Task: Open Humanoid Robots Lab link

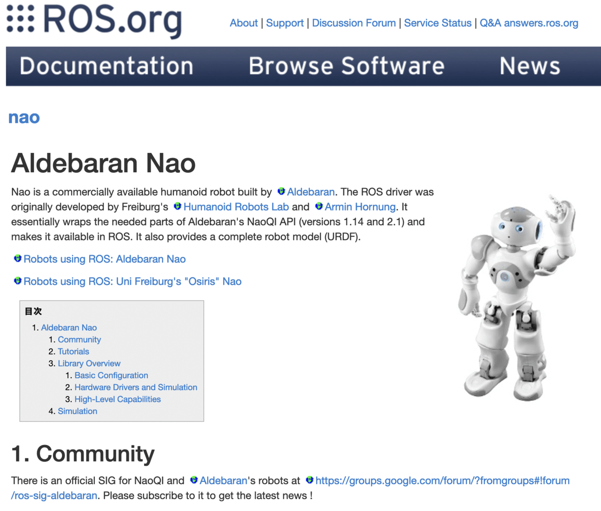Action: 236,207
